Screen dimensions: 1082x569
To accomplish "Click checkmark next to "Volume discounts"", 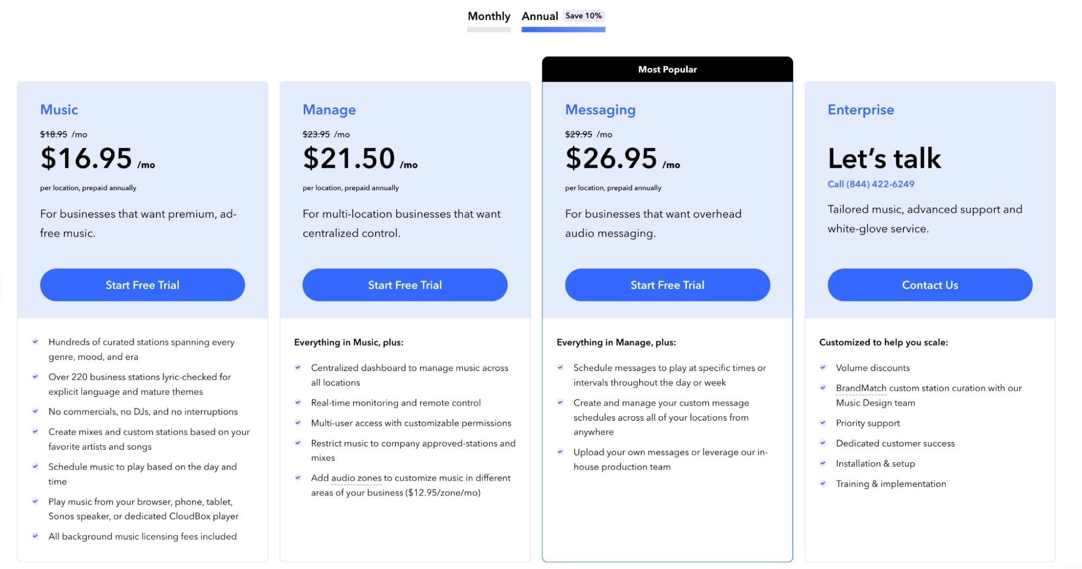I will [823, 368].
